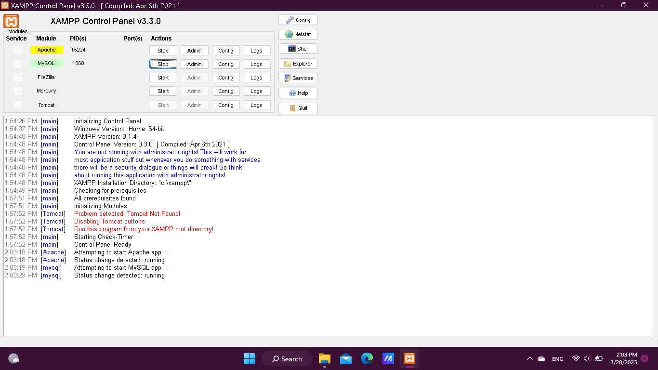
Task: Click the XAMPP Modules logo
Action: tap(10, 21)
